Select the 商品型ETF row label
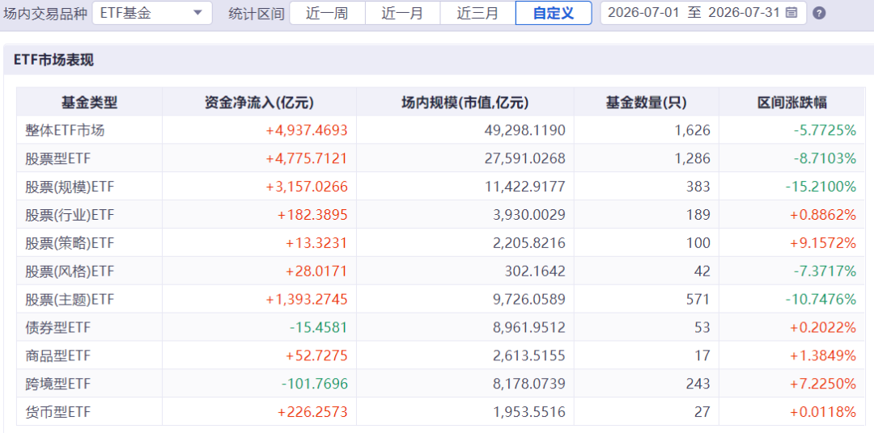 [57, 355]
